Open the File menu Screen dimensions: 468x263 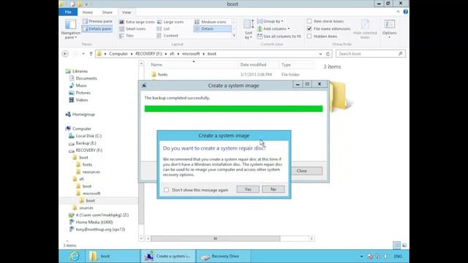pyautogui.click(x=68, y=12)
